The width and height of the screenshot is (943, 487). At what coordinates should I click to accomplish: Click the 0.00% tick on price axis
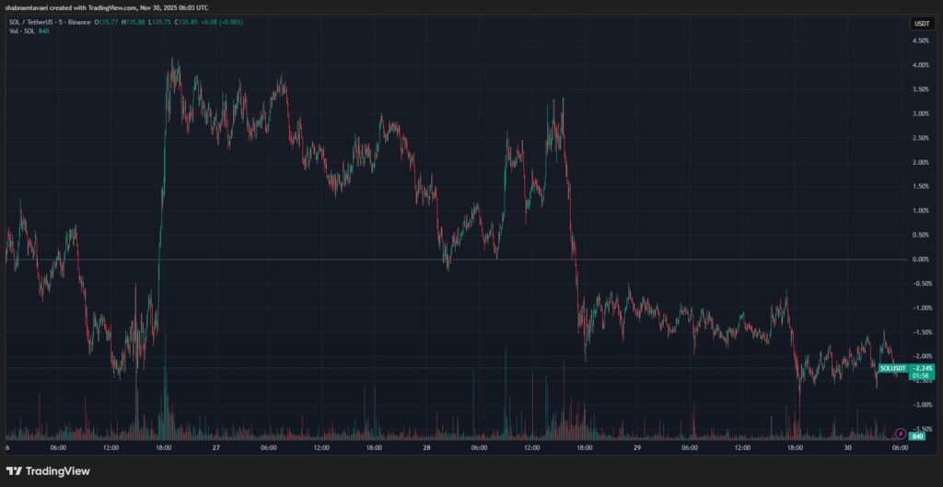tap(920, 260)
